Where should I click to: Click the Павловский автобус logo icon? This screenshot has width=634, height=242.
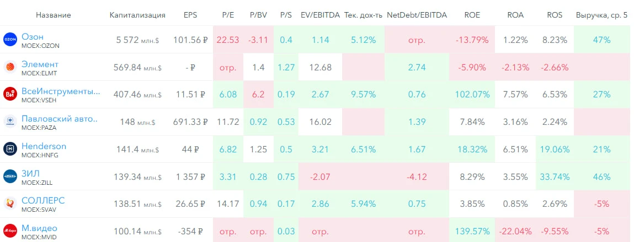10,122
